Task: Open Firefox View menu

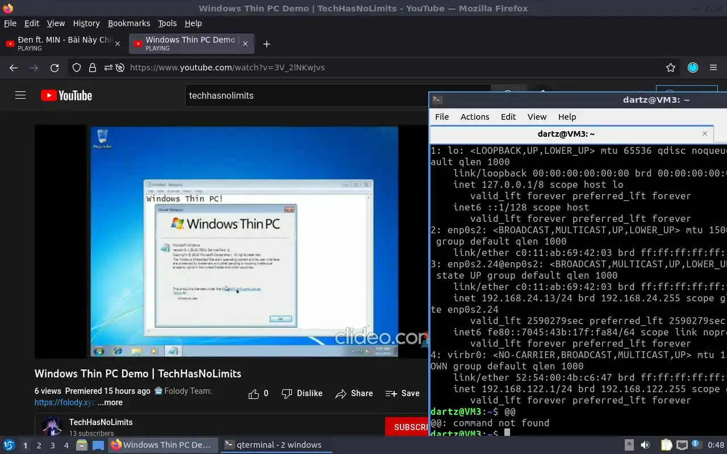Action: point(56,23)
